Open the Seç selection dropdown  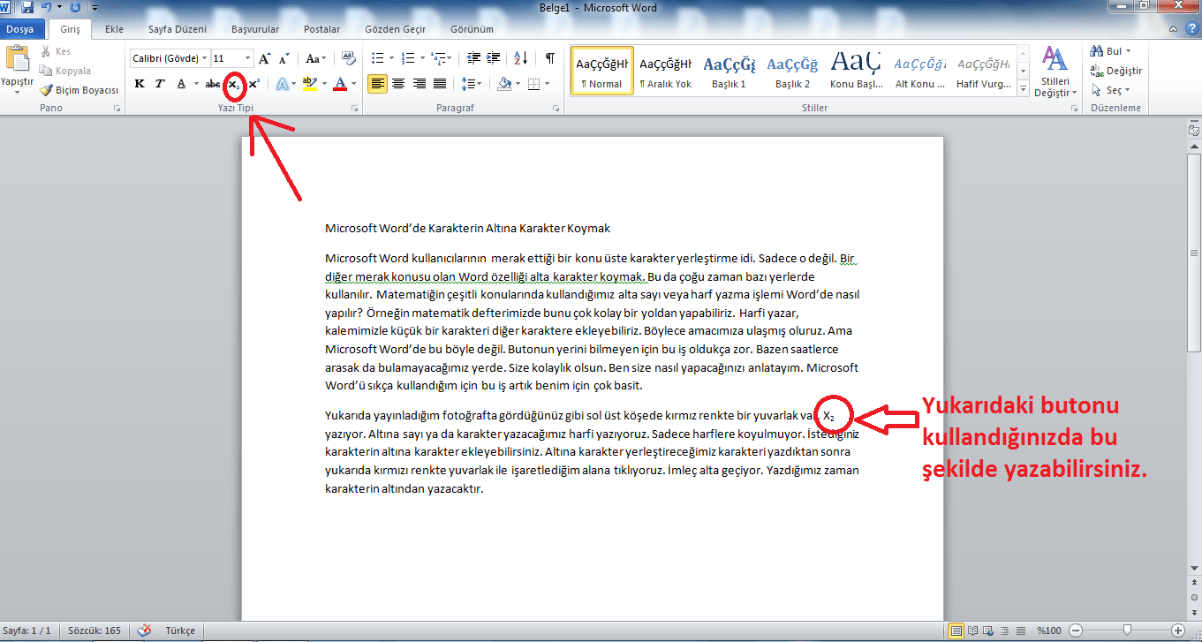1112,90
